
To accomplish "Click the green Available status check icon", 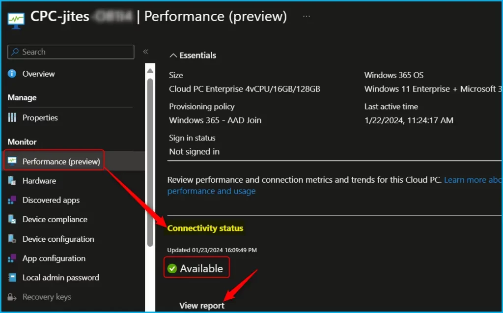I will [x=172, y=268].
